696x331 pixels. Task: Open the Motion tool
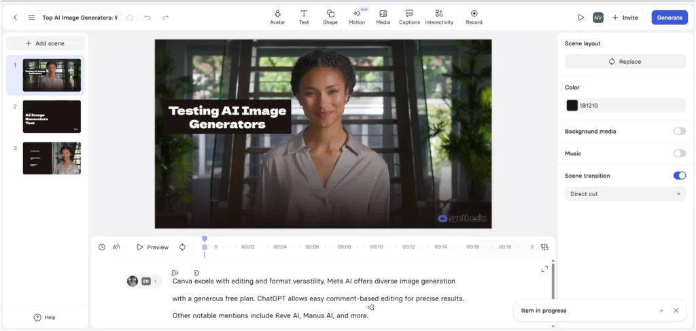coord(356,17)
